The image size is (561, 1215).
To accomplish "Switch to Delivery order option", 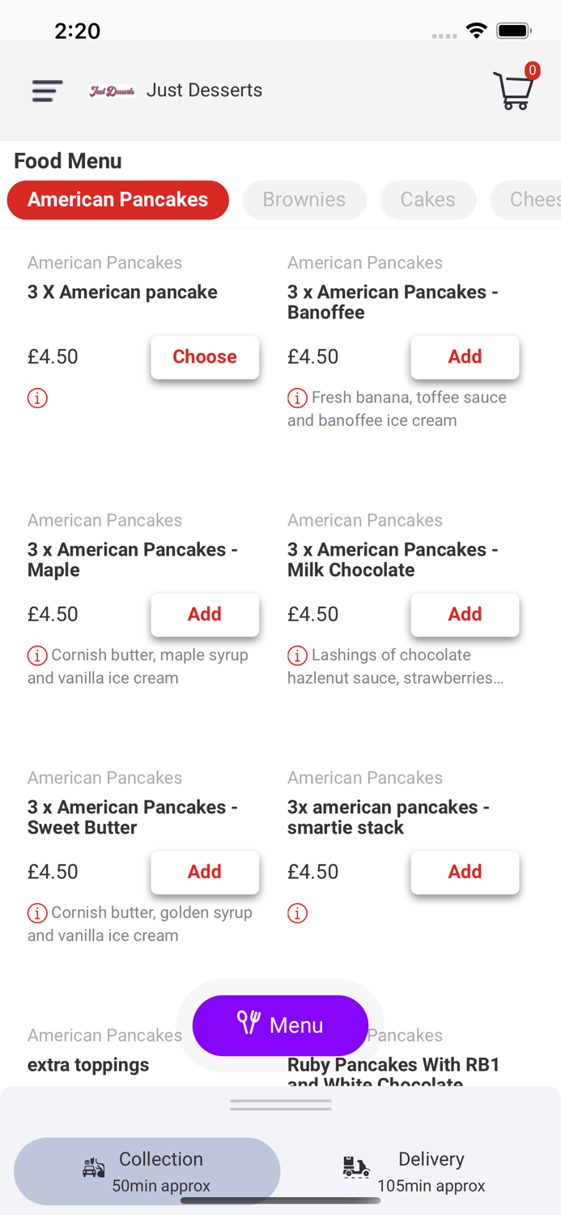I will 414,1171.
